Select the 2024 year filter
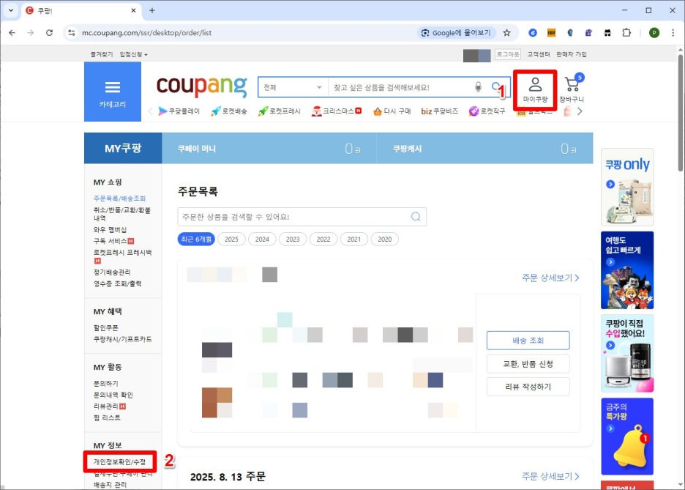Viewport: 685px width, 490px height. coord(262,239)
